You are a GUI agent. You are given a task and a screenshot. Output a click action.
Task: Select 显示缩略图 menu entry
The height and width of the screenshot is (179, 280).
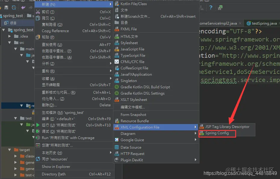(x=74, y=85)
